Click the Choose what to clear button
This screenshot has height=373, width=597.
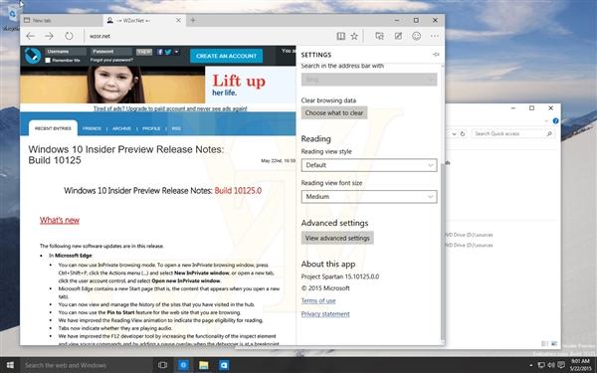pyautogui.click(x=334, y=112)
